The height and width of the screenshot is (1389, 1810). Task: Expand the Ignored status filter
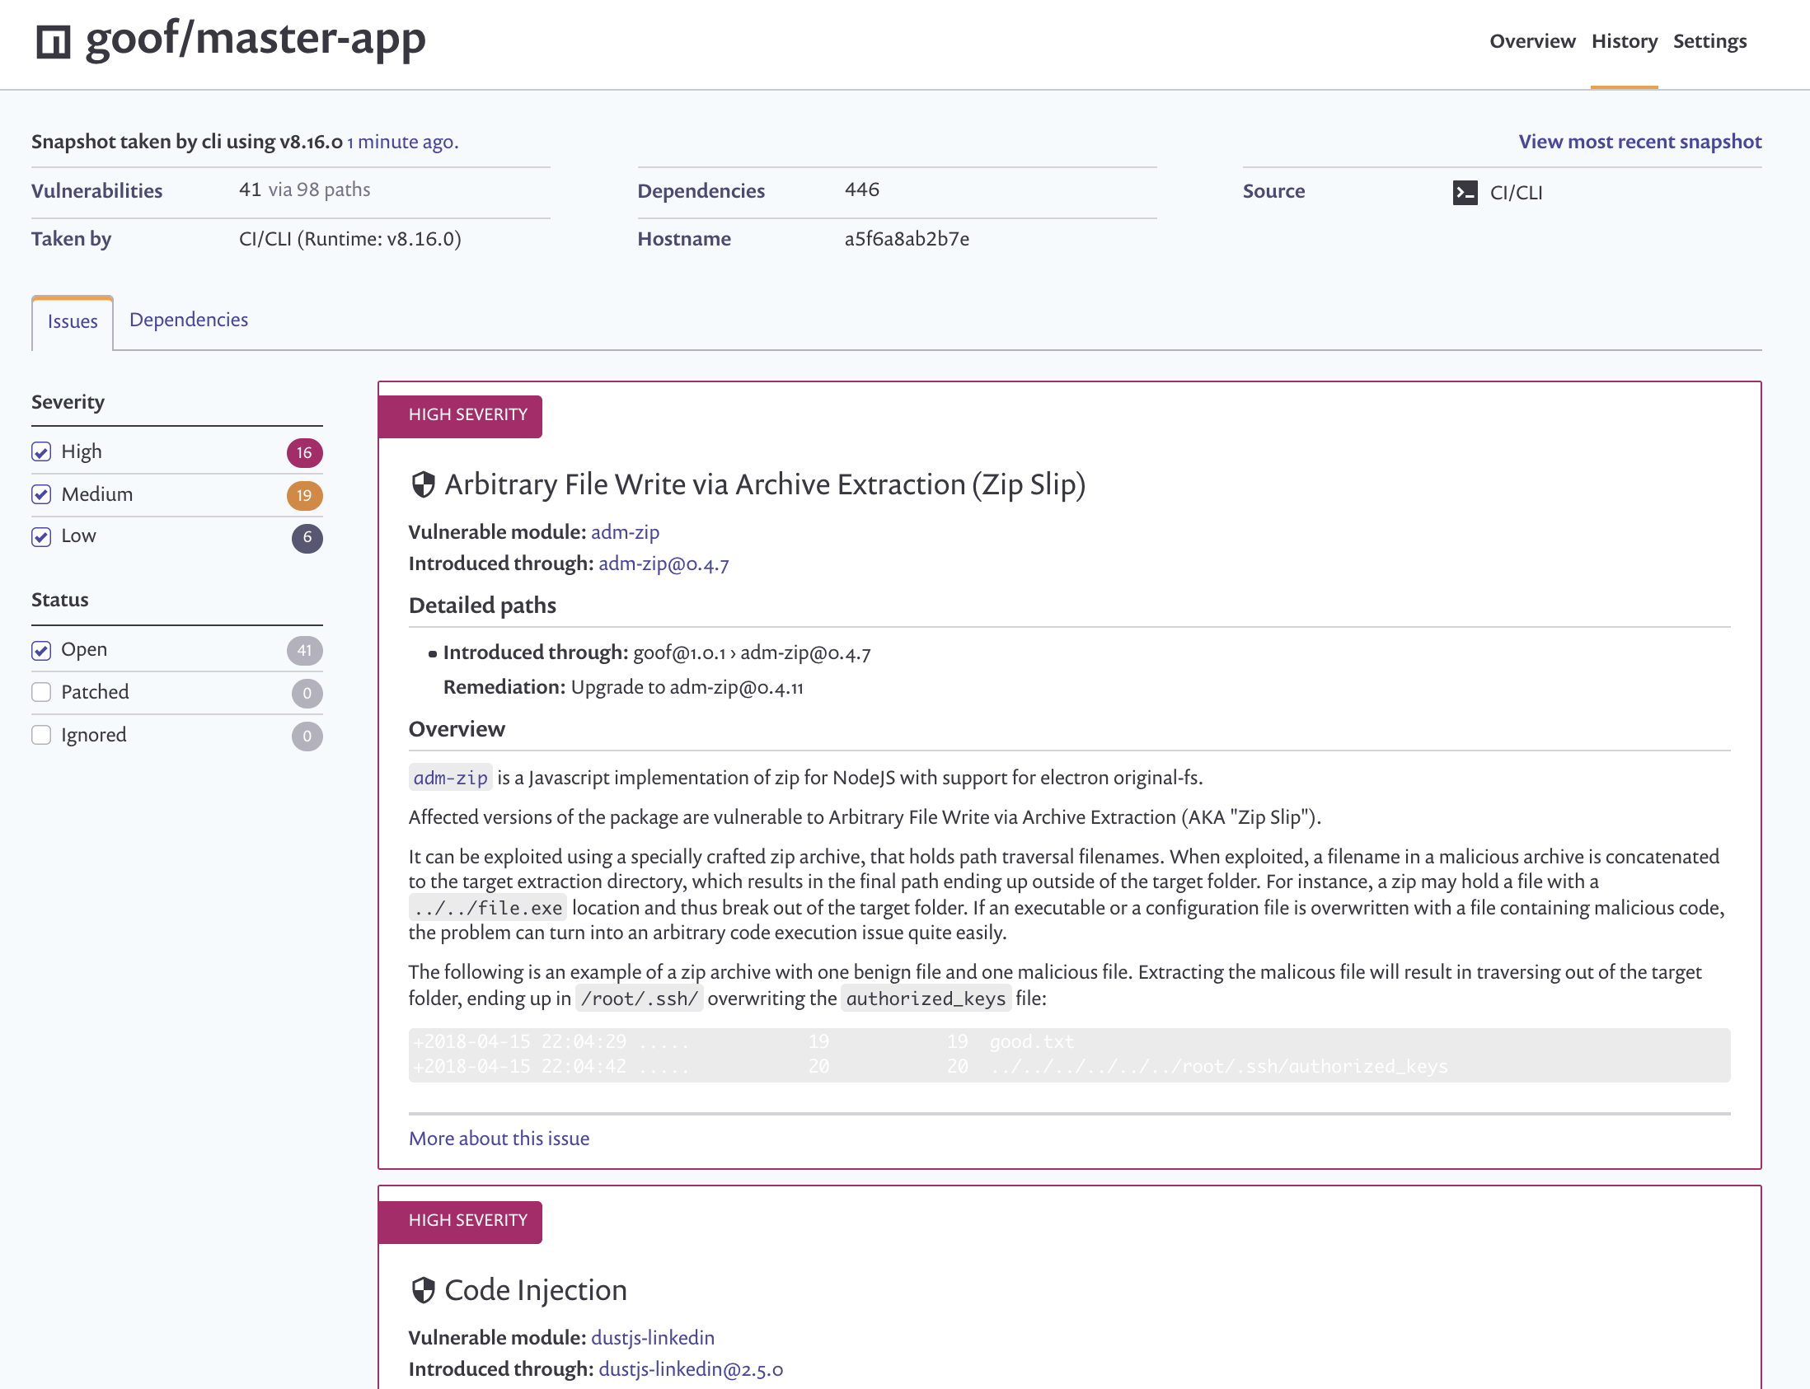[x=41, y=736]
